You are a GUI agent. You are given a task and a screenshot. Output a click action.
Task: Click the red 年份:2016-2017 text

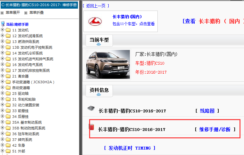pyautogui.click(x=151, y=72)
